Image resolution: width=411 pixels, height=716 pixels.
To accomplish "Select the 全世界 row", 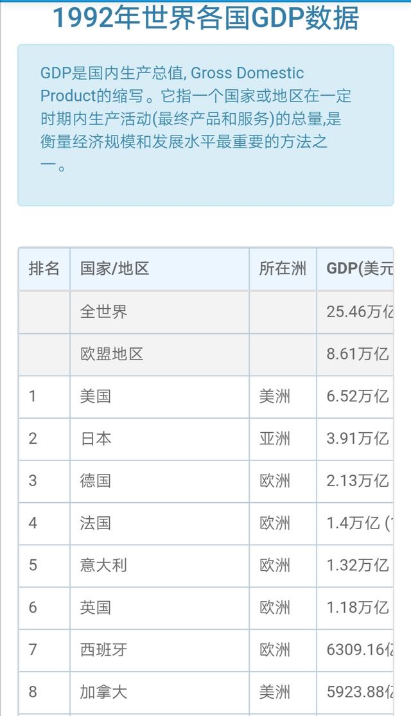I will [x=206, y=312].
